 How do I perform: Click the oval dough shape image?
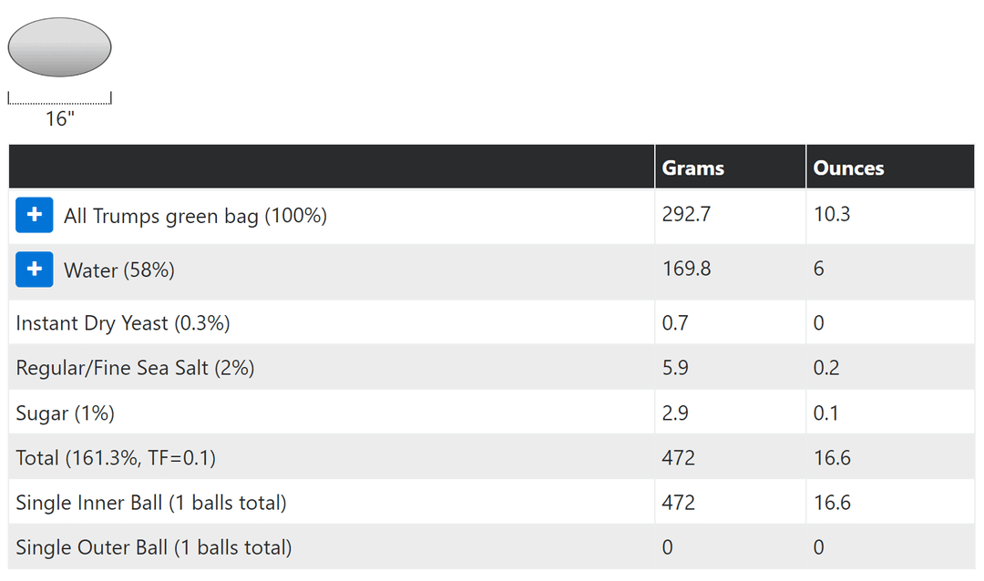[59, 46]
